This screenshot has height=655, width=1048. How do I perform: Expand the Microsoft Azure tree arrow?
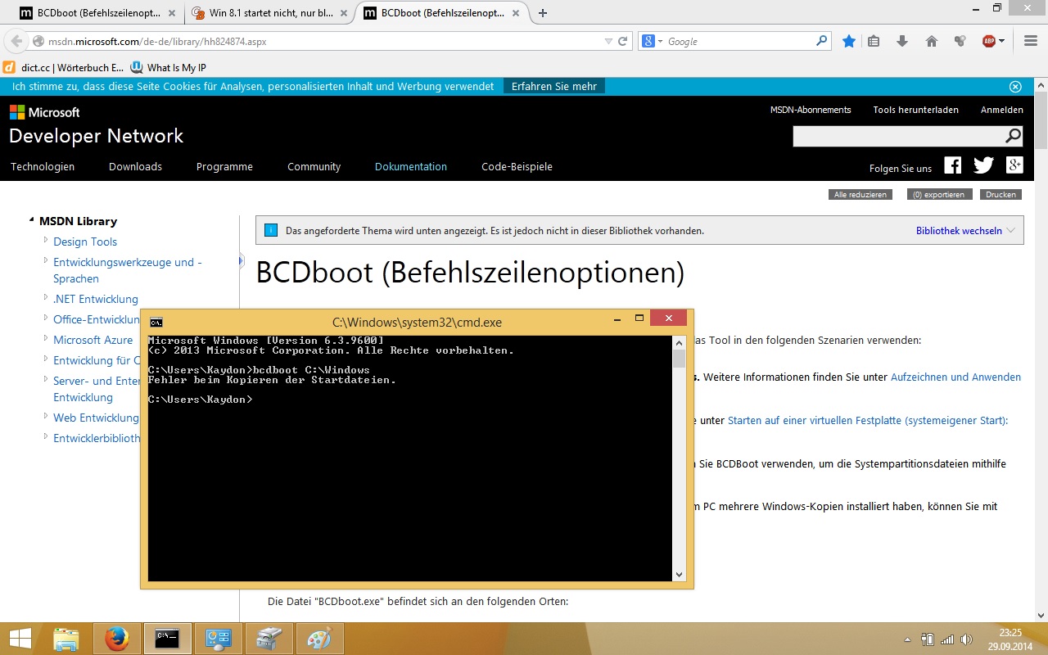coord(46,338)
